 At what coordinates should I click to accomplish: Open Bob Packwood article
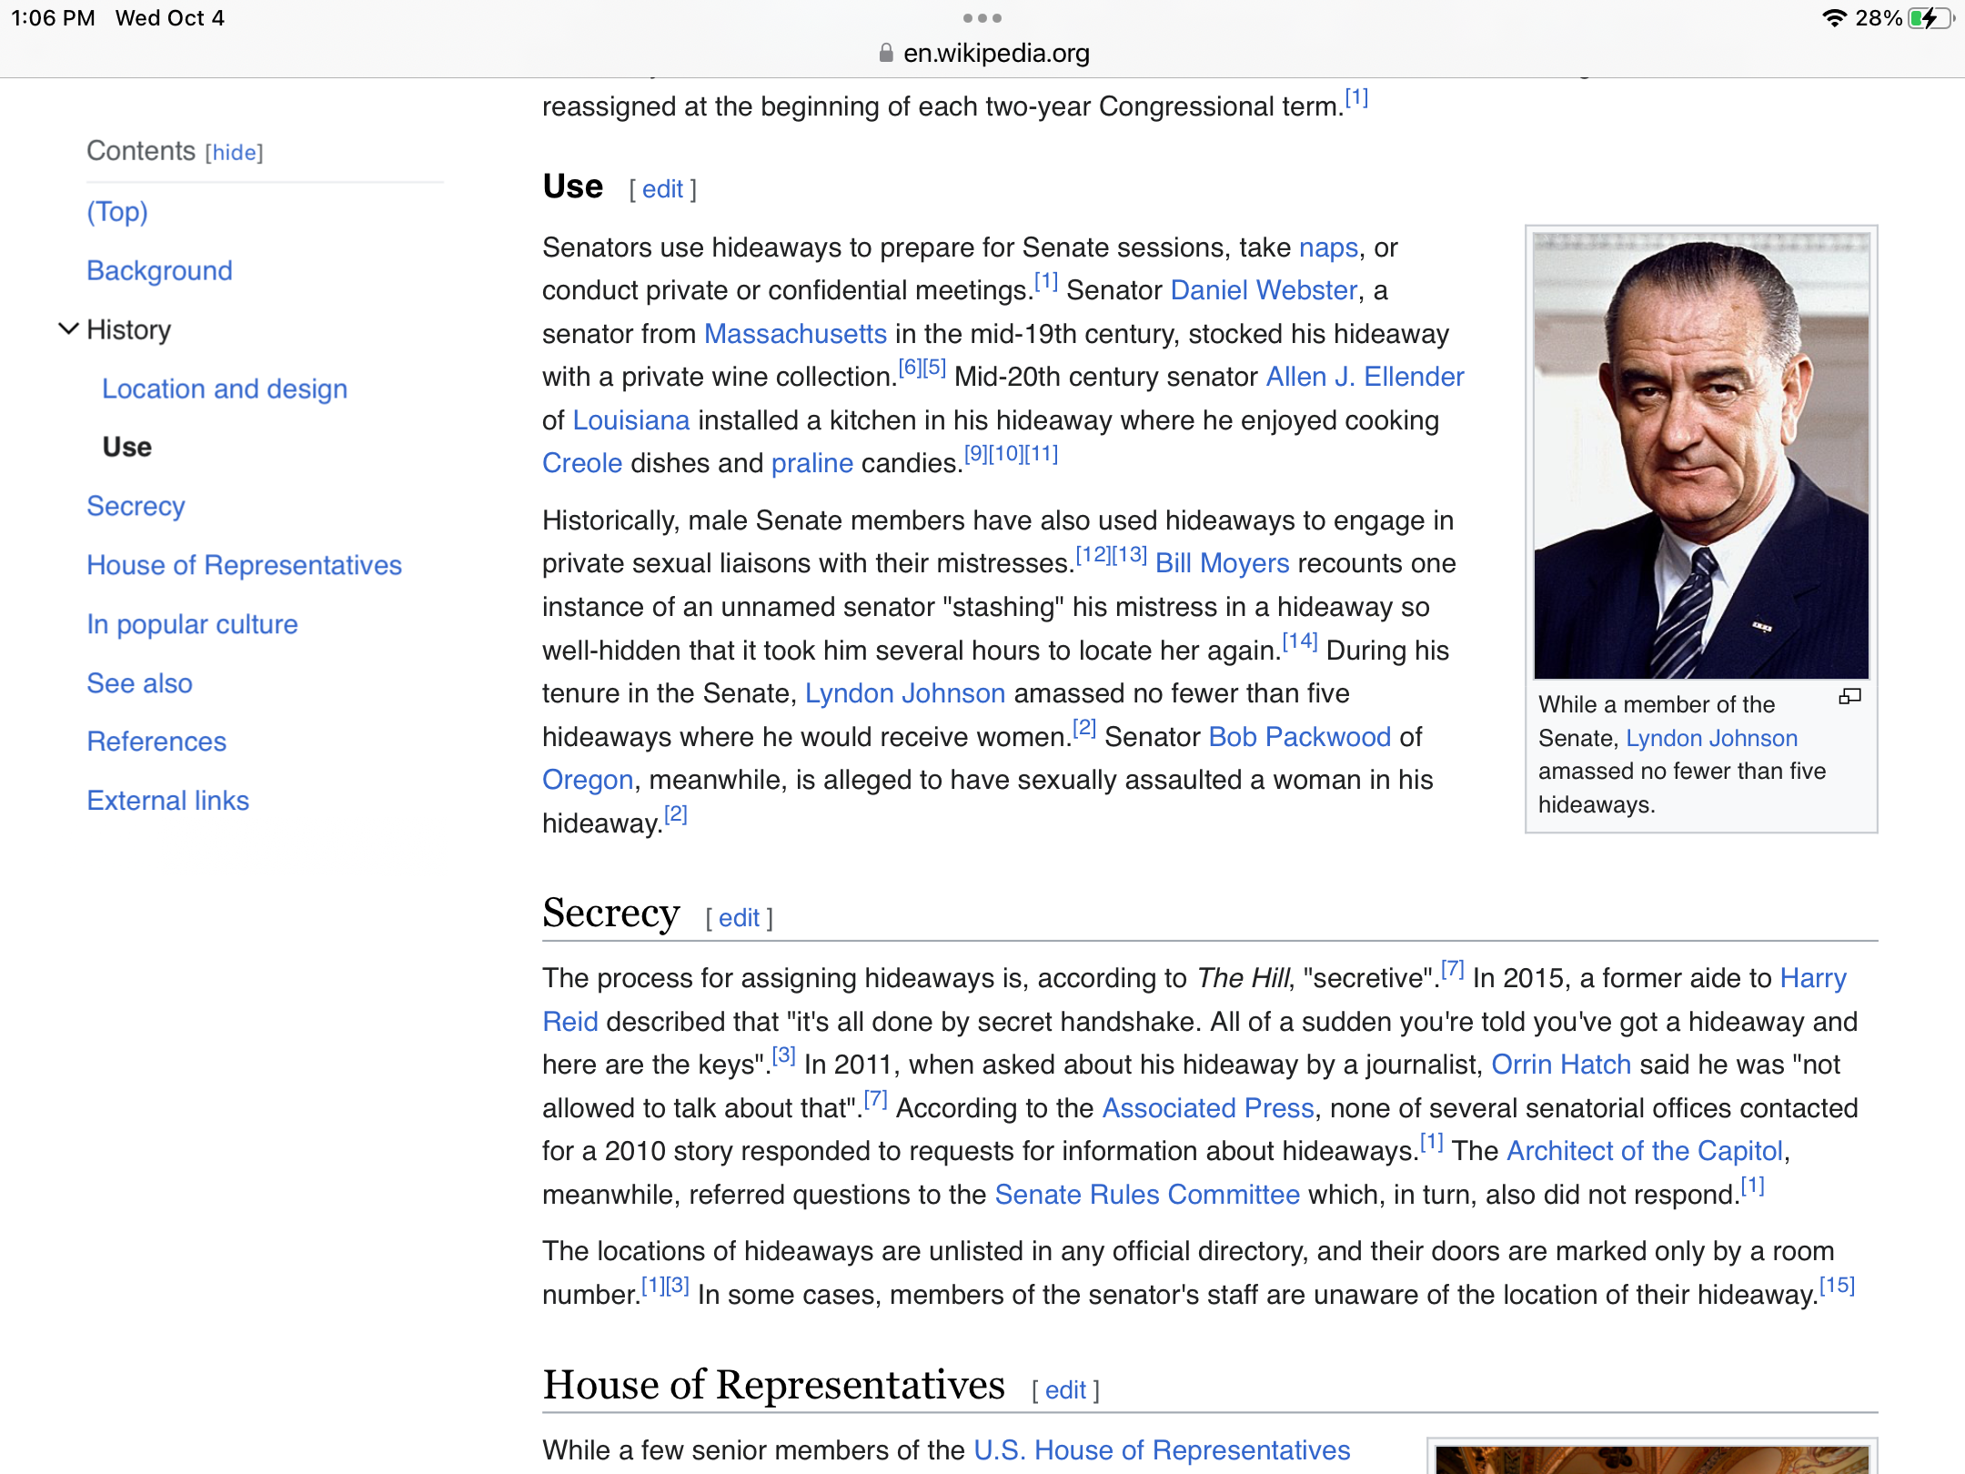click(1299, 737)
